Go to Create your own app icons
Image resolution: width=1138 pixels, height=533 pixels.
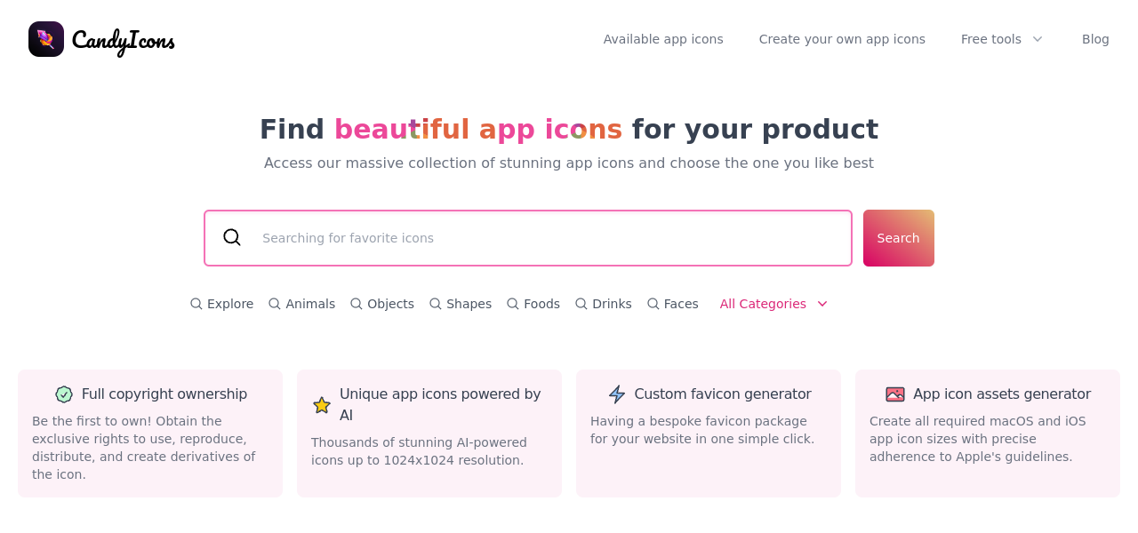pos(842,39)
